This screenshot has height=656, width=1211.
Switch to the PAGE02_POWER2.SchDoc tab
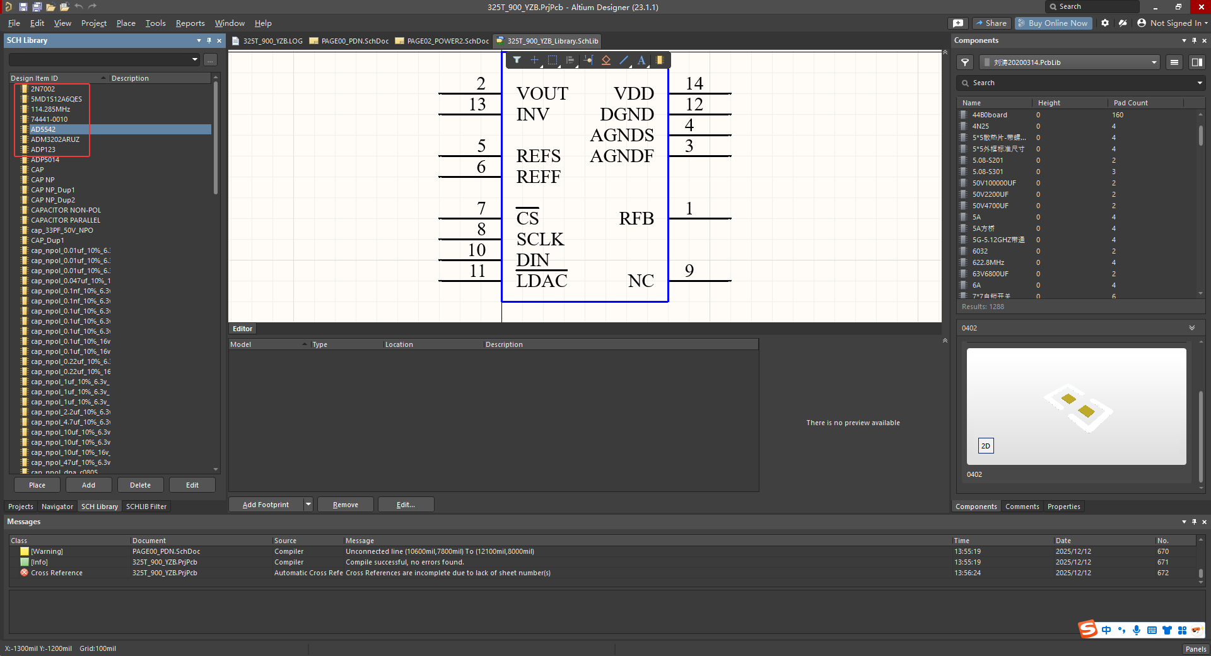(x=442, y=41)
